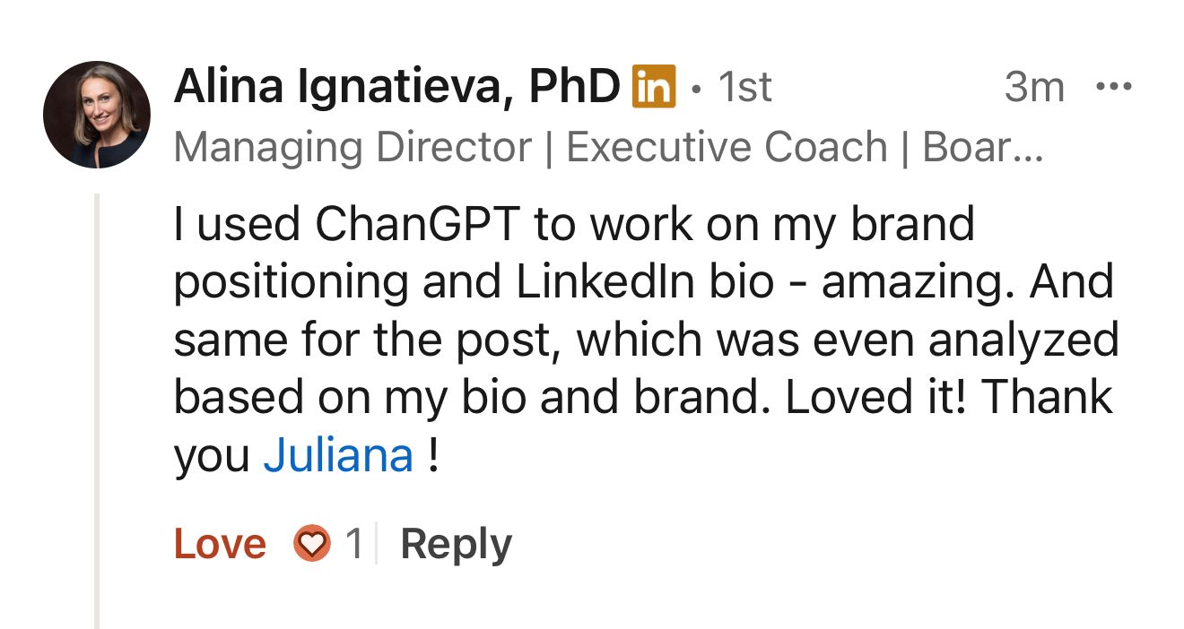Open Alina Ignatieva's profile photo
Image resolution: width=1184 pixels, height=629 pixels.
(96, 115)
